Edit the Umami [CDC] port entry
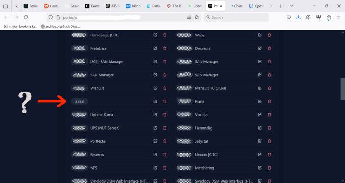345x183 pixels. coord(260,154)
